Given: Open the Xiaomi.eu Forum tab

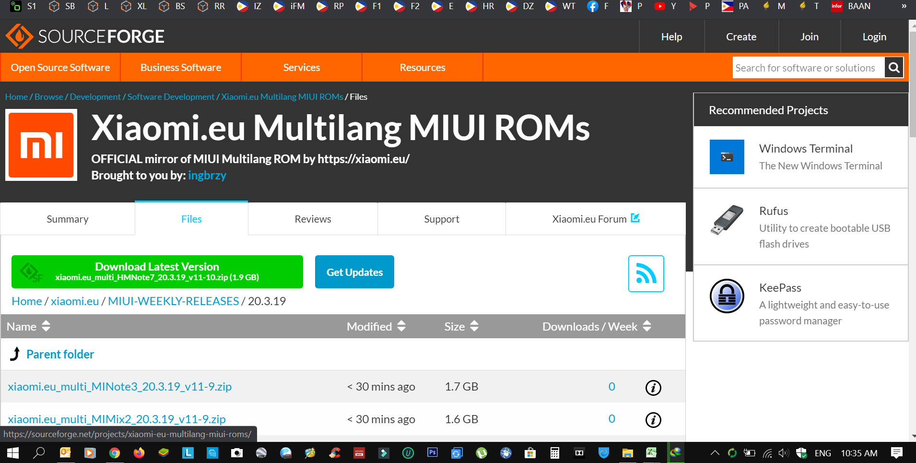Looking at the screenshot, I should (x=596, y=219).
